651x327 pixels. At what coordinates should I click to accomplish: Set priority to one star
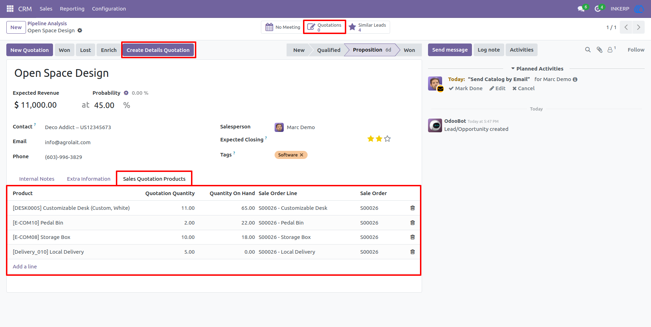[x=370, y=139]
